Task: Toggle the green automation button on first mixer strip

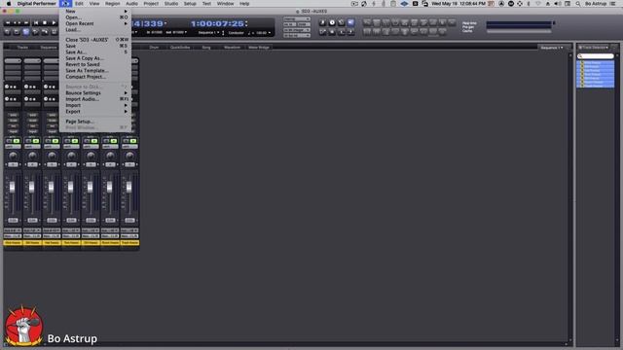Action: (17, 141)
